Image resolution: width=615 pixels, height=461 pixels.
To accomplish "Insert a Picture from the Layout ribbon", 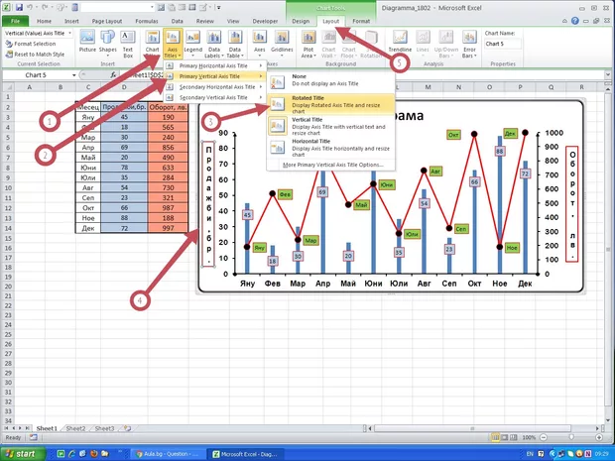I will (x=87, y=42).
